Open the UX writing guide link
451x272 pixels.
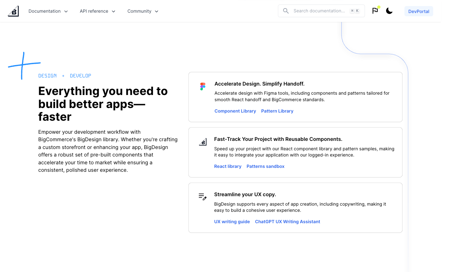click(x=232, y=222)
